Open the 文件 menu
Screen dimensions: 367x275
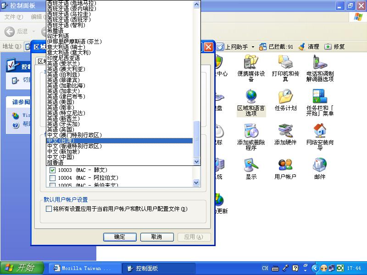point(13,17)
